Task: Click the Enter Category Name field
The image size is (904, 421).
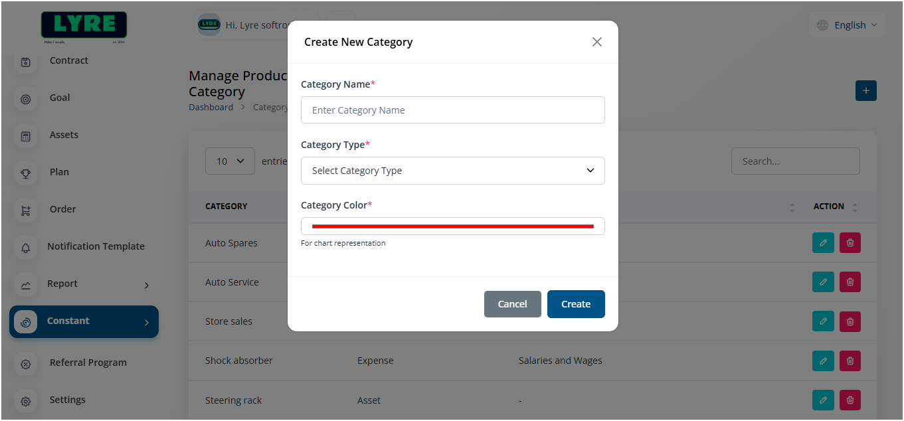Action: [x=452, y=110]
